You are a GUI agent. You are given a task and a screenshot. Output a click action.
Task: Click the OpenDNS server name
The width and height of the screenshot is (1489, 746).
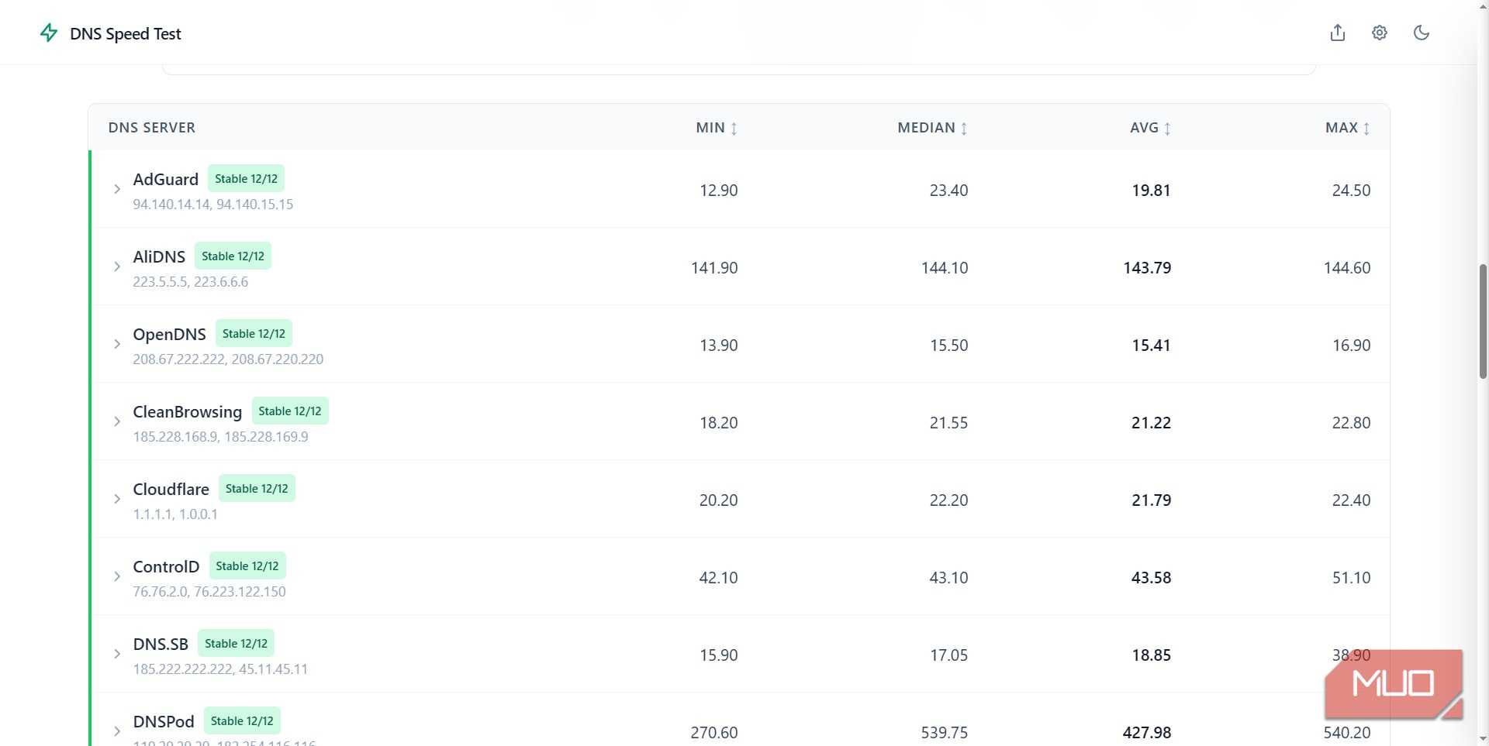click(169, 334)
